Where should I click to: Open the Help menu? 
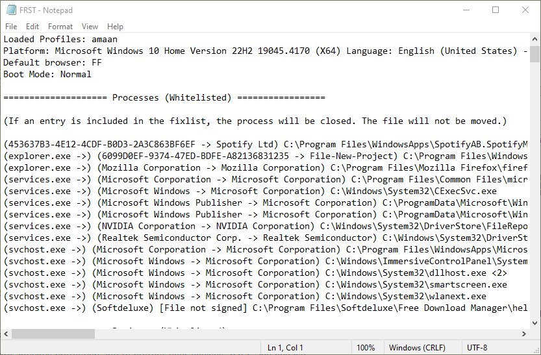(115, 27)
